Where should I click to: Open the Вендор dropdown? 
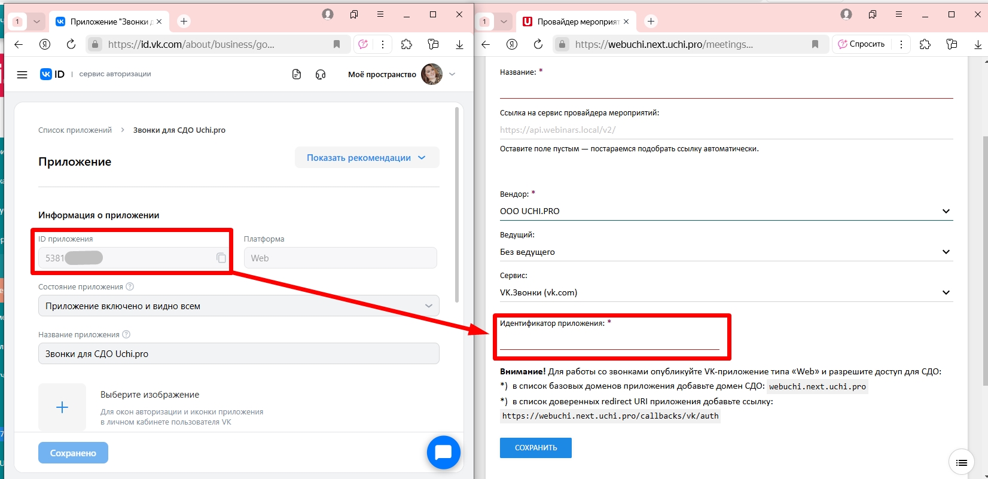(726, 211)
